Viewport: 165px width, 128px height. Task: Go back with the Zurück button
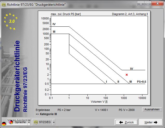[126, 122]
